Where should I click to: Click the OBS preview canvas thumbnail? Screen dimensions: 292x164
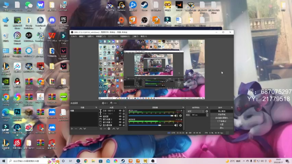[151, 69]
